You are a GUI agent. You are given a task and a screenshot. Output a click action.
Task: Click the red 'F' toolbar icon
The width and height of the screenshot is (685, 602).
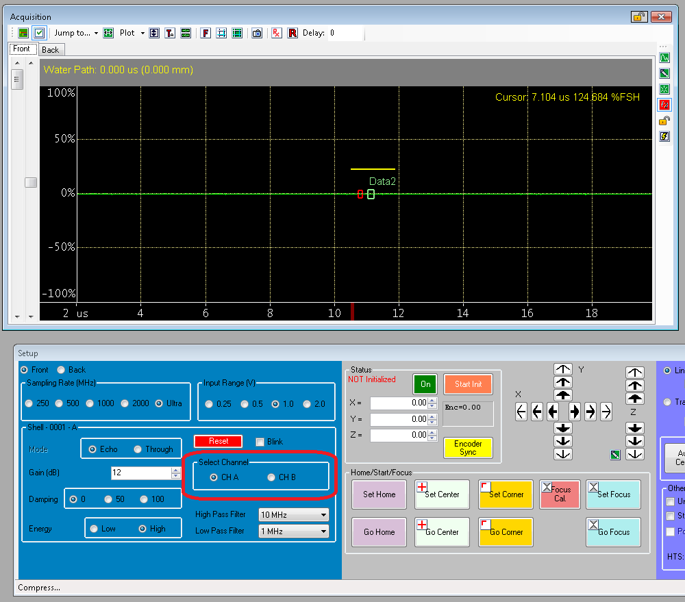[205, 33]
